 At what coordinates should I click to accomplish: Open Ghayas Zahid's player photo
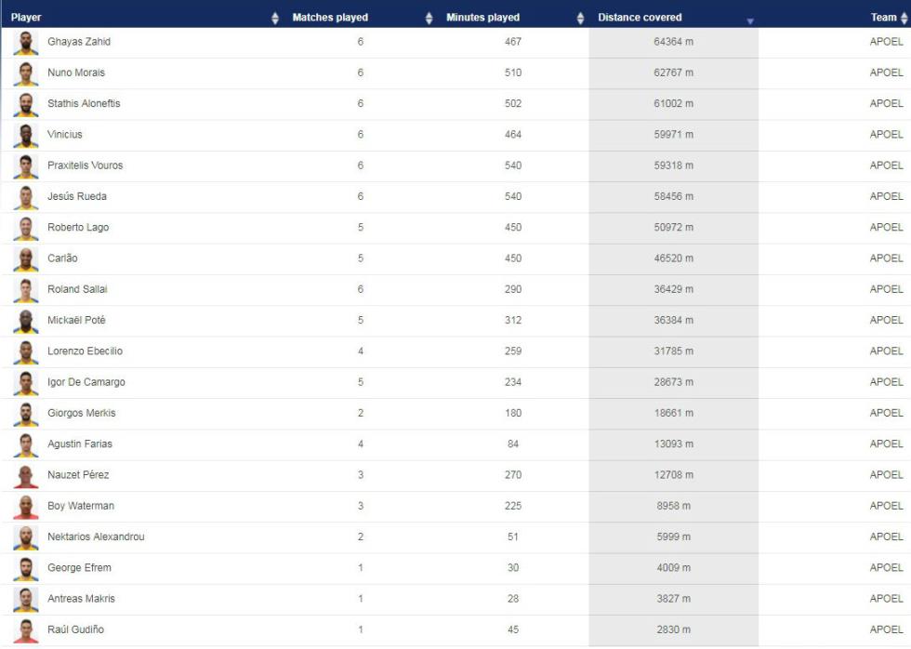[x=26, y=43]
